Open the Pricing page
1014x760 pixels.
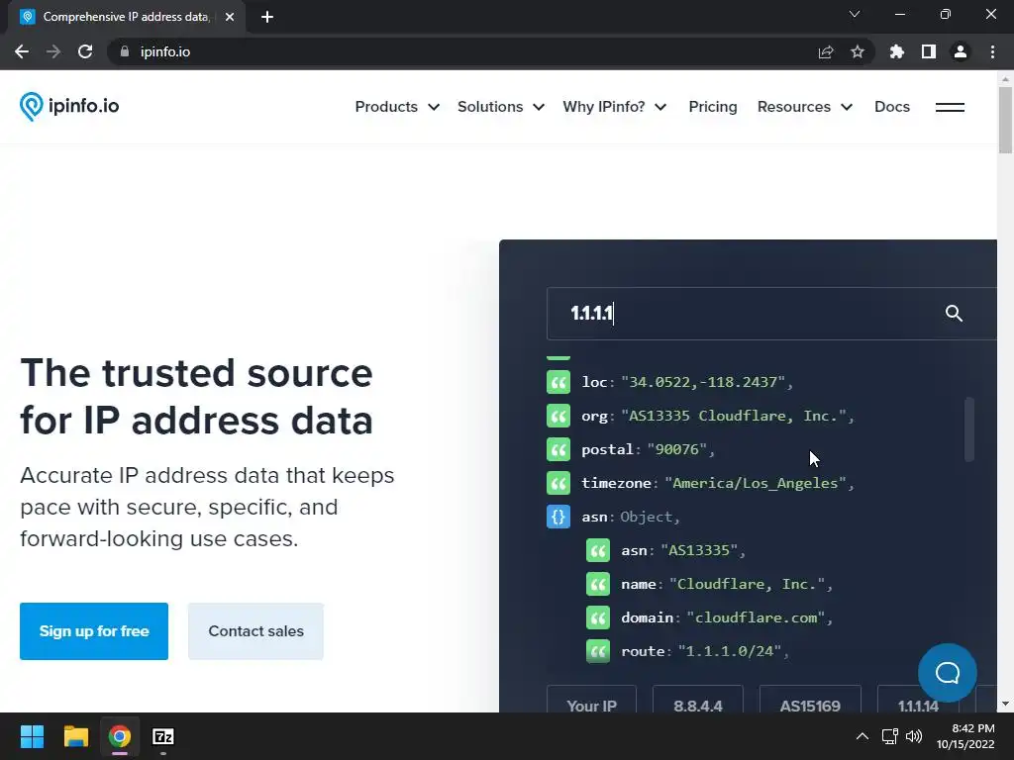coord(713,107)
